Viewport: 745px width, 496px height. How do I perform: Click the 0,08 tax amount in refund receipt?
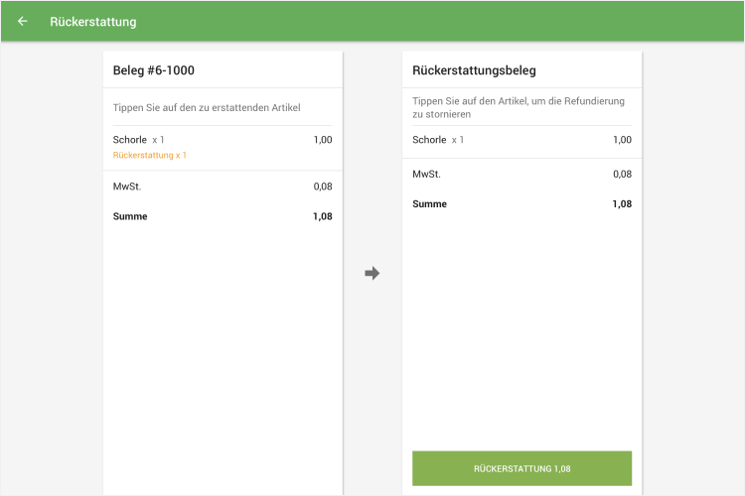tap(622, 174)
